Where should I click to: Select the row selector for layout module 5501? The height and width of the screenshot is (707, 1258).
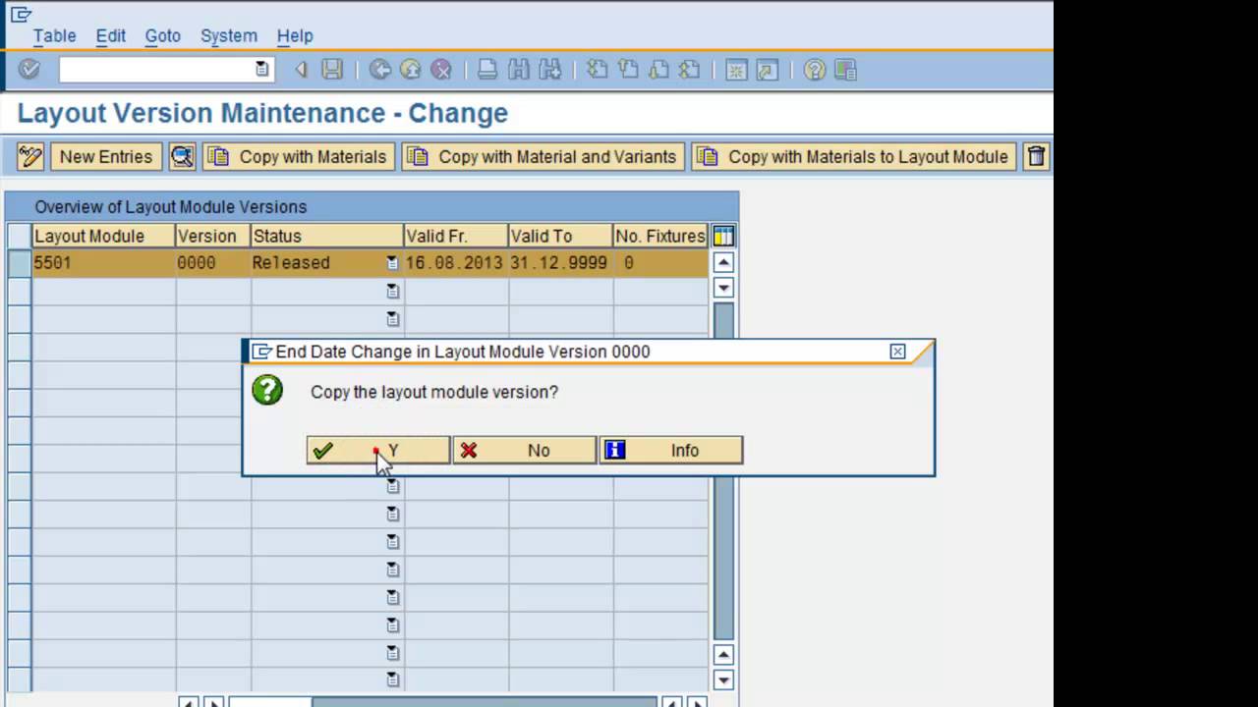click(19, 263)
